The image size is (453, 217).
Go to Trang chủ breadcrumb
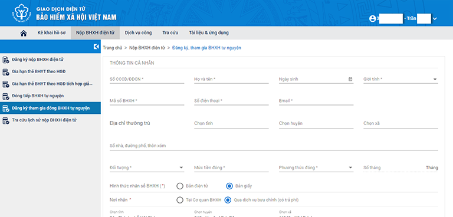(x=113, y=48)
